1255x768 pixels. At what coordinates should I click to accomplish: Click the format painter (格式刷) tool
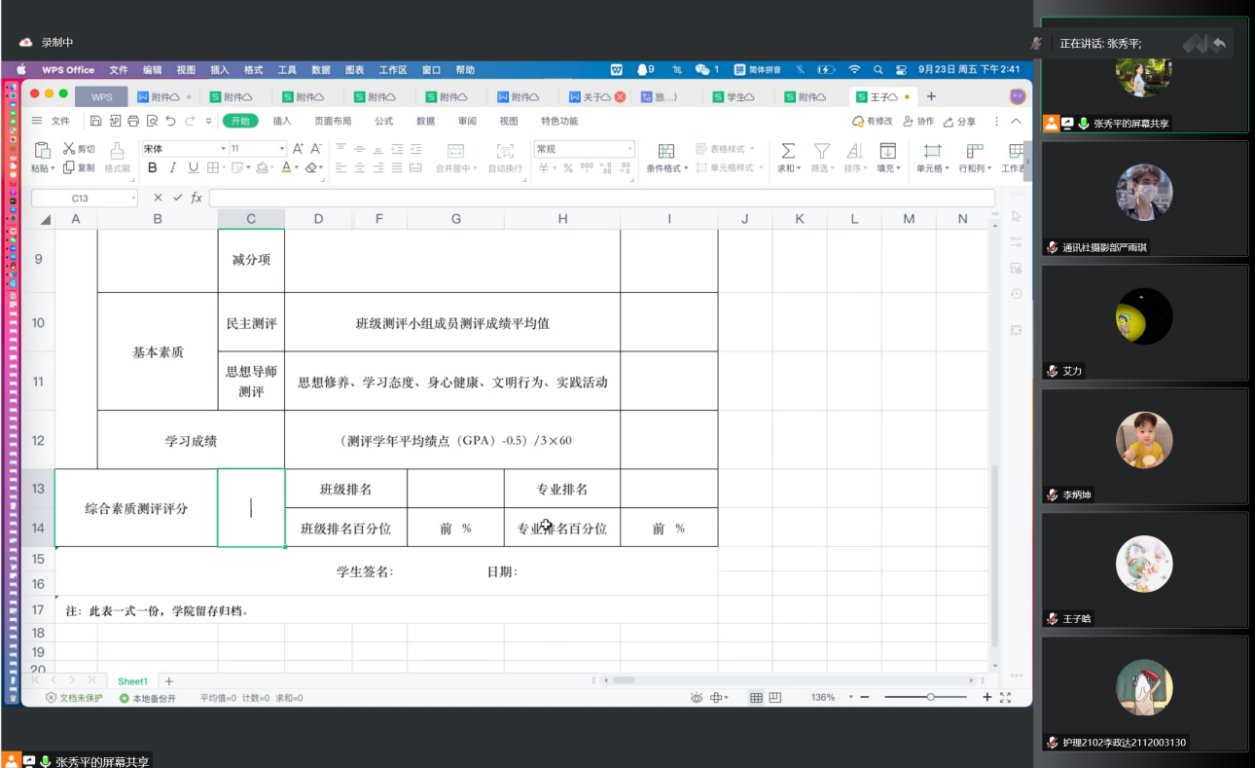coord(117,156)
